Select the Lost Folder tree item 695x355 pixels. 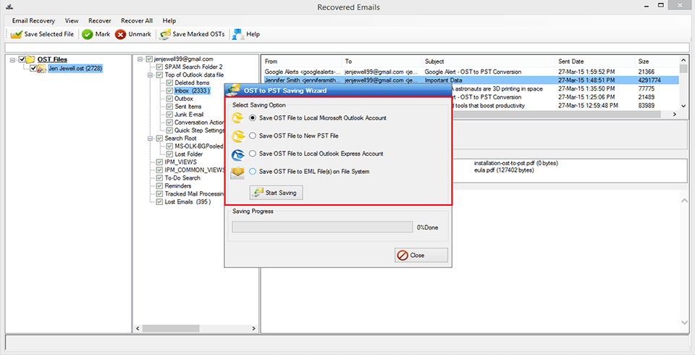click(x=188, y=154)
